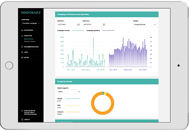Click the Imperial Palace Marketing Manager text
189x131 pixels.
pyautogui.click(x=30, y=113)
